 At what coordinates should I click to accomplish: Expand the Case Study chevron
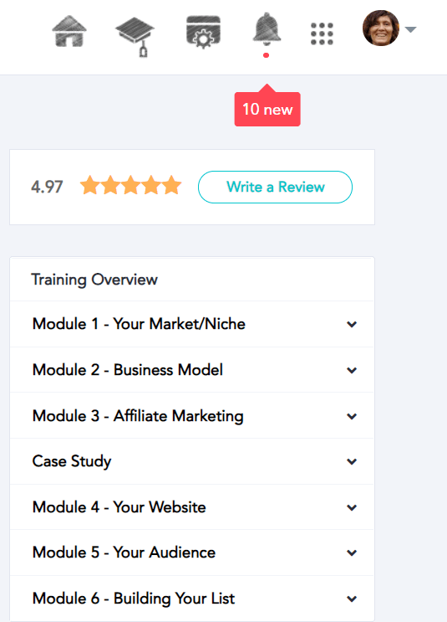tap(352, 461)
